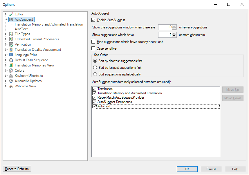Click the Editor pencil icon in tree
The image size is (249, 175).
click(11, 14)
